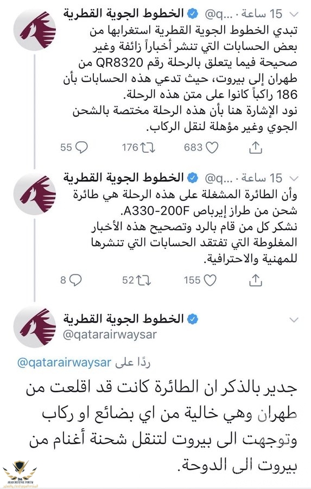Open first tweet Qatar Airways avatar
The height and width of the screenshot is (489, 311).
pyautogui.click(x=35, y=30)
